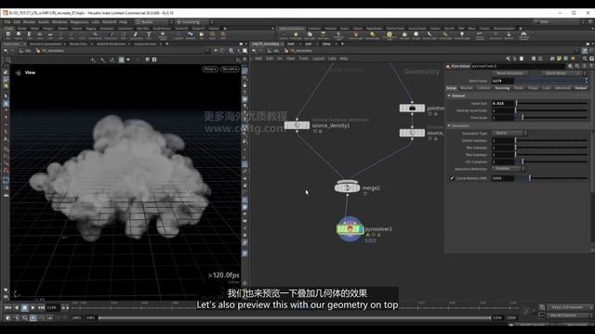The image size is (595, 334).
Task: Open the Windows menu
Action: coord(59,22)
